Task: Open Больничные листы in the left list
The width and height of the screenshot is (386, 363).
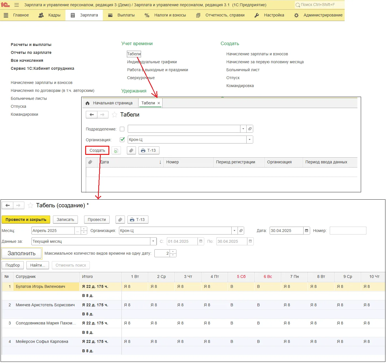Action: 29,98
